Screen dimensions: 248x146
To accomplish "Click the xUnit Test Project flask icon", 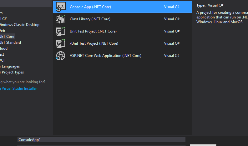I will point(61,43).
